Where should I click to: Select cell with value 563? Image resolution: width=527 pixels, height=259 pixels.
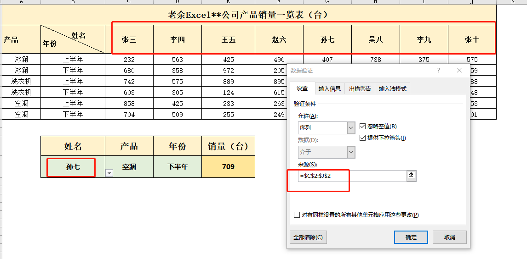(178, 60)
